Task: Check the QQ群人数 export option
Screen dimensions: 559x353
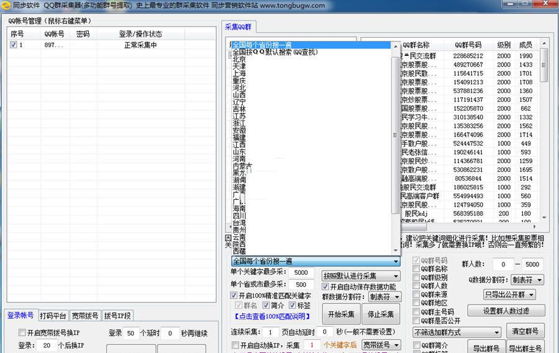Action: point(416,285)
